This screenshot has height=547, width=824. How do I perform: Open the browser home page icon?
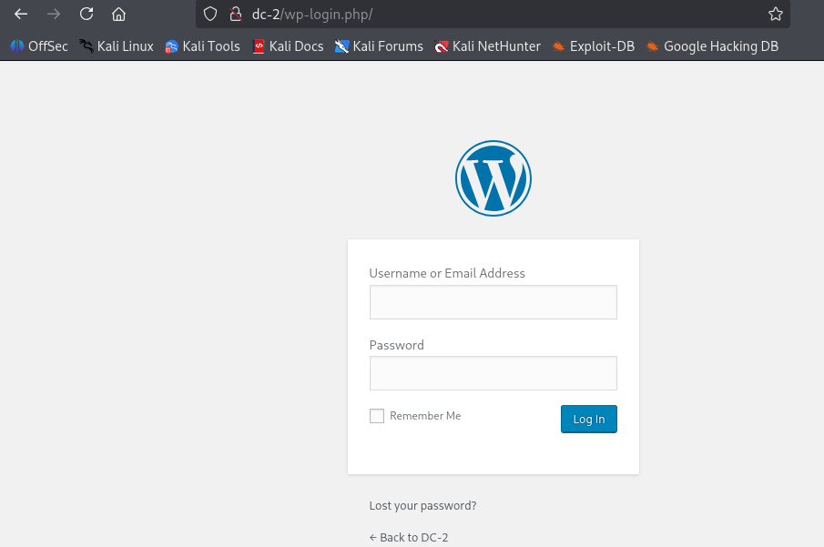118,15
